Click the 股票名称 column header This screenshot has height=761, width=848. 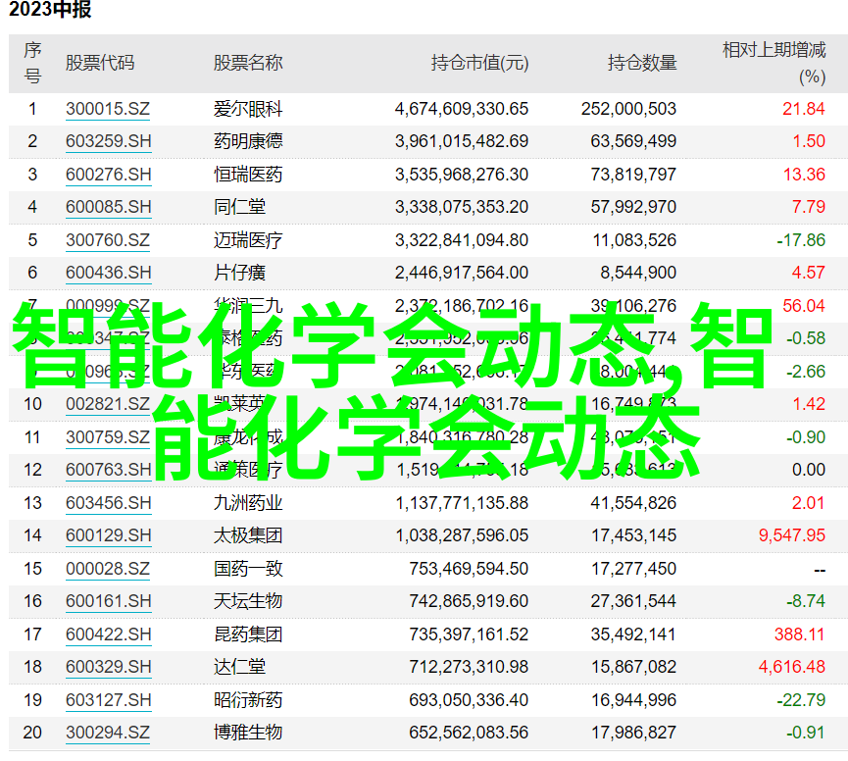248,64
